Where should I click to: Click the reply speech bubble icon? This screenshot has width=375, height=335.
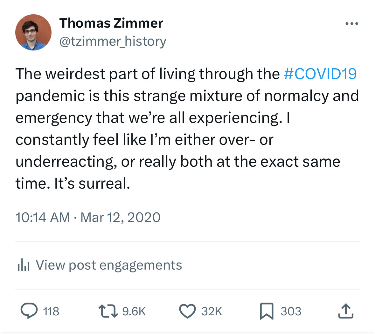click(29, 311)
